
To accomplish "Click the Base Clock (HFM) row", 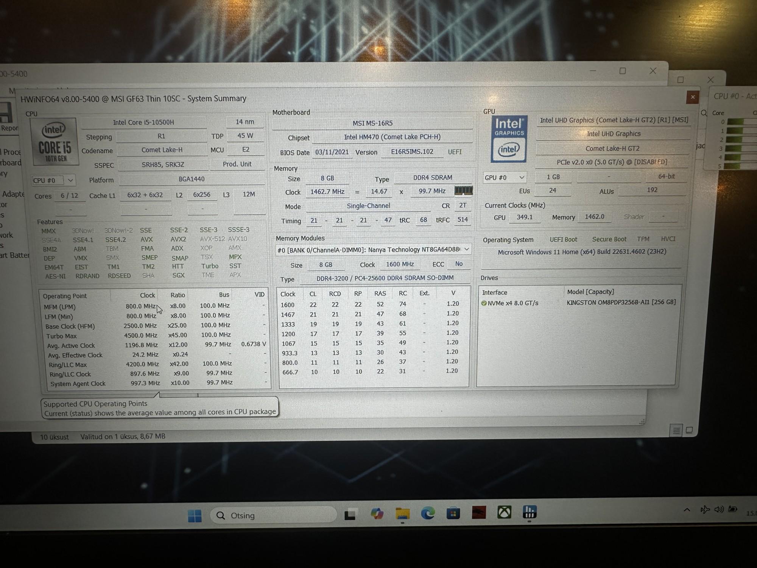I will pyautogui.click(x=156, y=326).
